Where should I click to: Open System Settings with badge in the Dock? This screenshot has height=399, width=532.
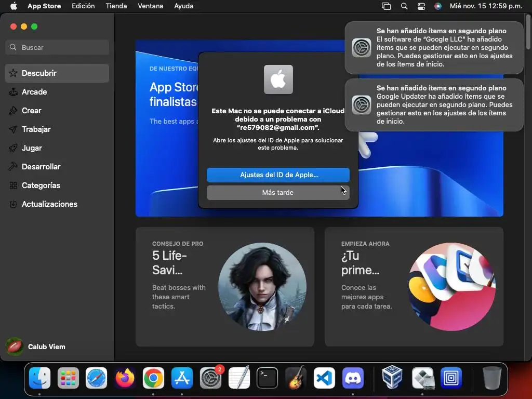tap(211, 378)
